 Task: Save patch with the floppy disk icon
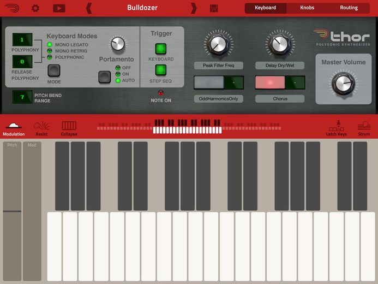coord(214,8)
